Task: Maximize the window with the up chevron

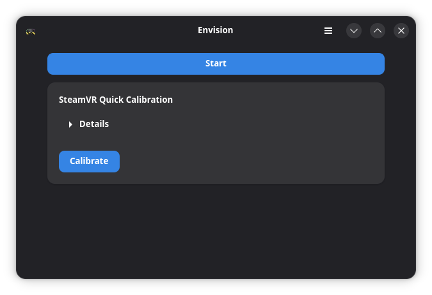Action: click(377, 31)
